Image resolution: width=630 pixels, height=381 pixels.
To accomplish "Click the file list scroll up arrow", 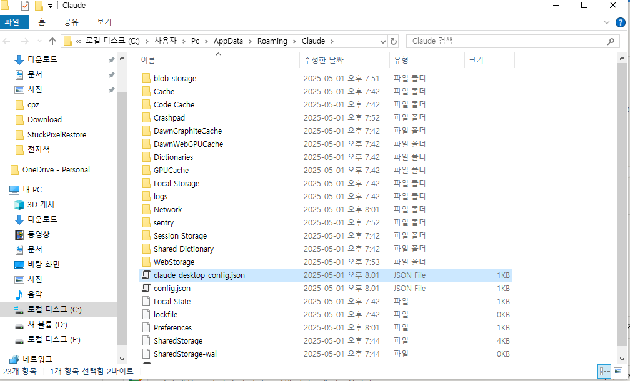I will [622, 58].
